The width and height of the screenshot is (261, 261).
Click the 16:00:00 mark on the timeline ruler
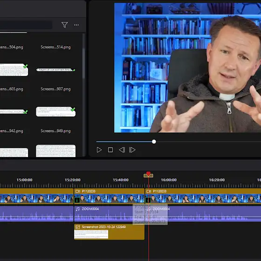point(169,180)
